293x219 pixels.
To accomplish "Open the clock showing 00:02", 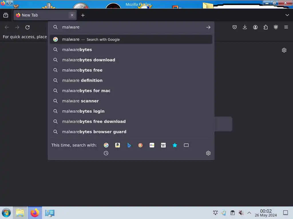I will (x=266, y=213).
